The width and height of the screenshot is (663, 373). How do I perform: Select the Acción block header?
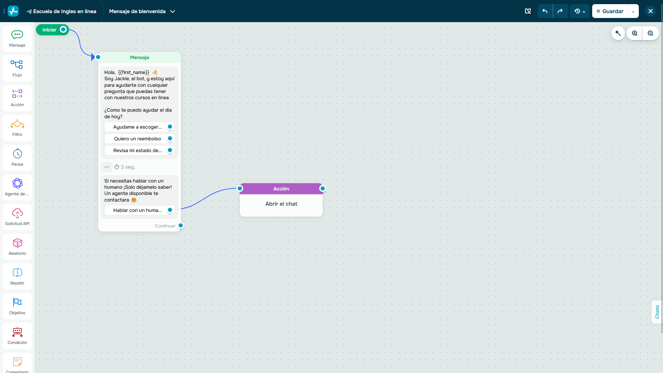pyautogui.click(x=281, y=189)
